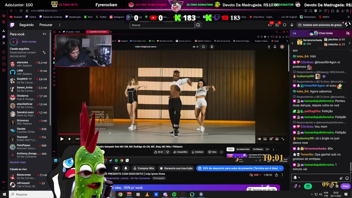Click the magnifier search button
The width and height of the screenshot is (352, 198).
point(198,25)
